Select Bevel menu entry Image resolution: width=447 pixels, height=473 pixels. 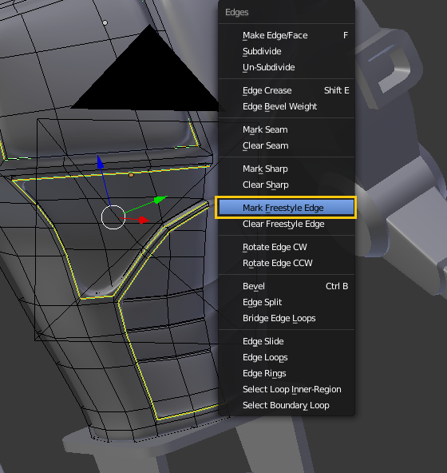point(287,286)
